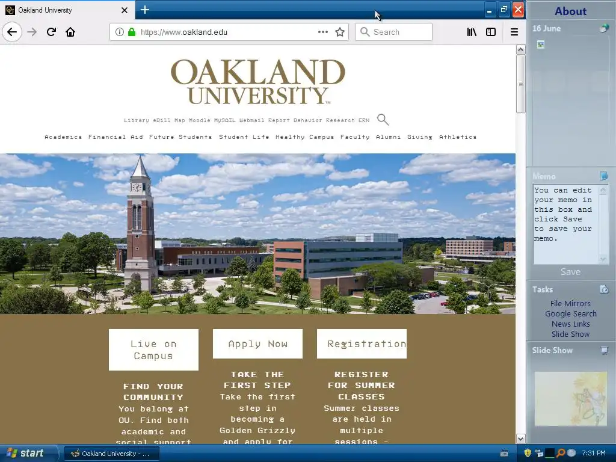Select the Oakland University taskbar button
This screenshot has height=462, width=616.
(x=112, y=454)
